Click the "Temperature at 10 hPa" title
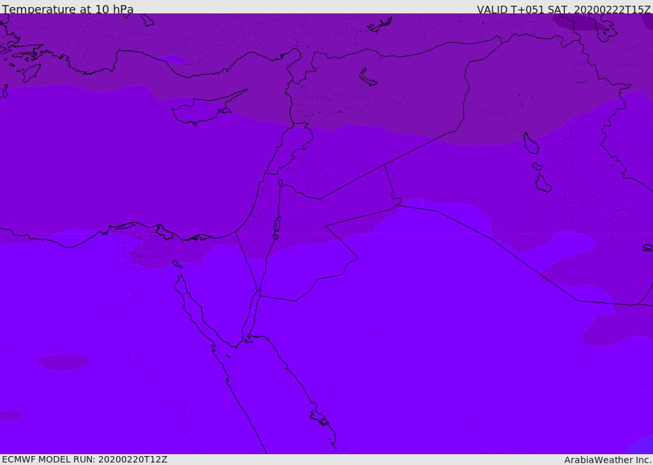 [x=68, y=10]
